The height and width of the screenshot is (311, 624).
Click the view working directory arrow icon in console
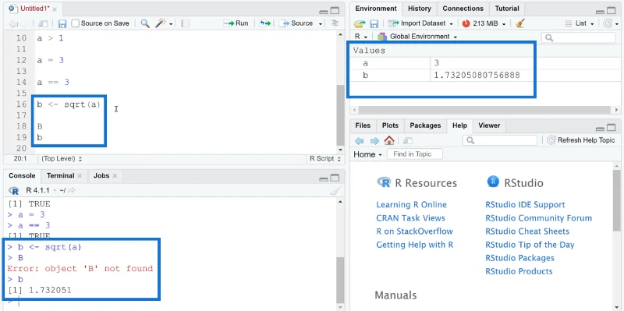71,190
